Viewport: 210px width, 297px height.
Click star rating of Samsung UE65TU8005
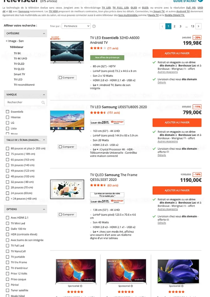(98, 113)
